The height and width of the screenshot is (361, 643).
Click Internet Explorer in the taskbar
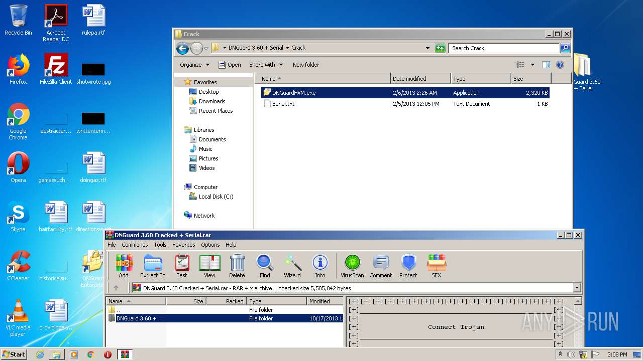40,354
